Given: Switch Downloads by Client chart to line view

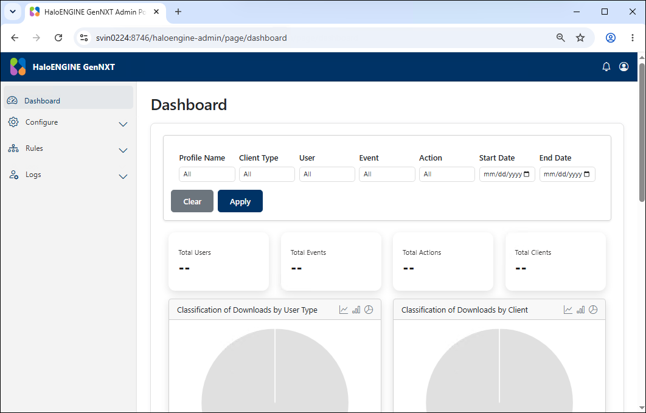Looking at the screenshot, I should pyautogui.click(x=568, y=310).
